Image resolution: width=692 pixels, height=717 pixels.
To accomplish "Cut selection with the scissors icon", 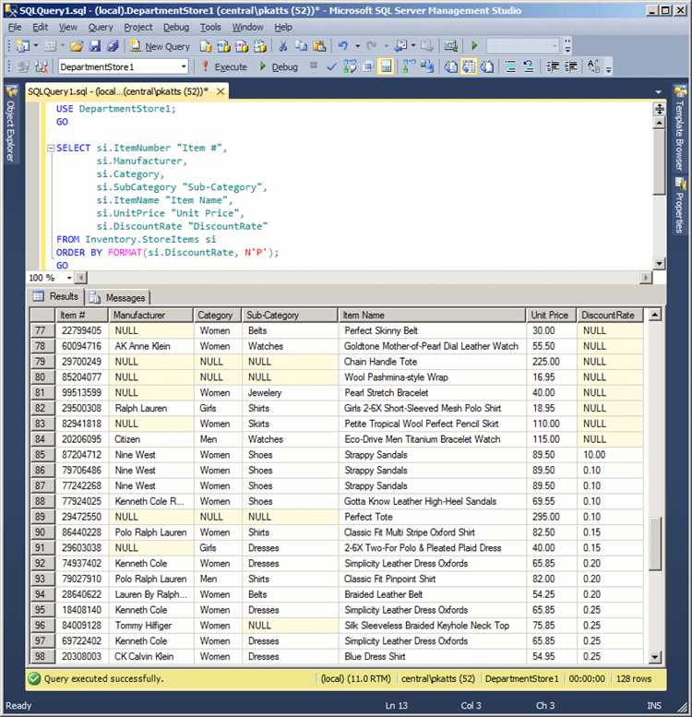I will [x=283, y=46].
